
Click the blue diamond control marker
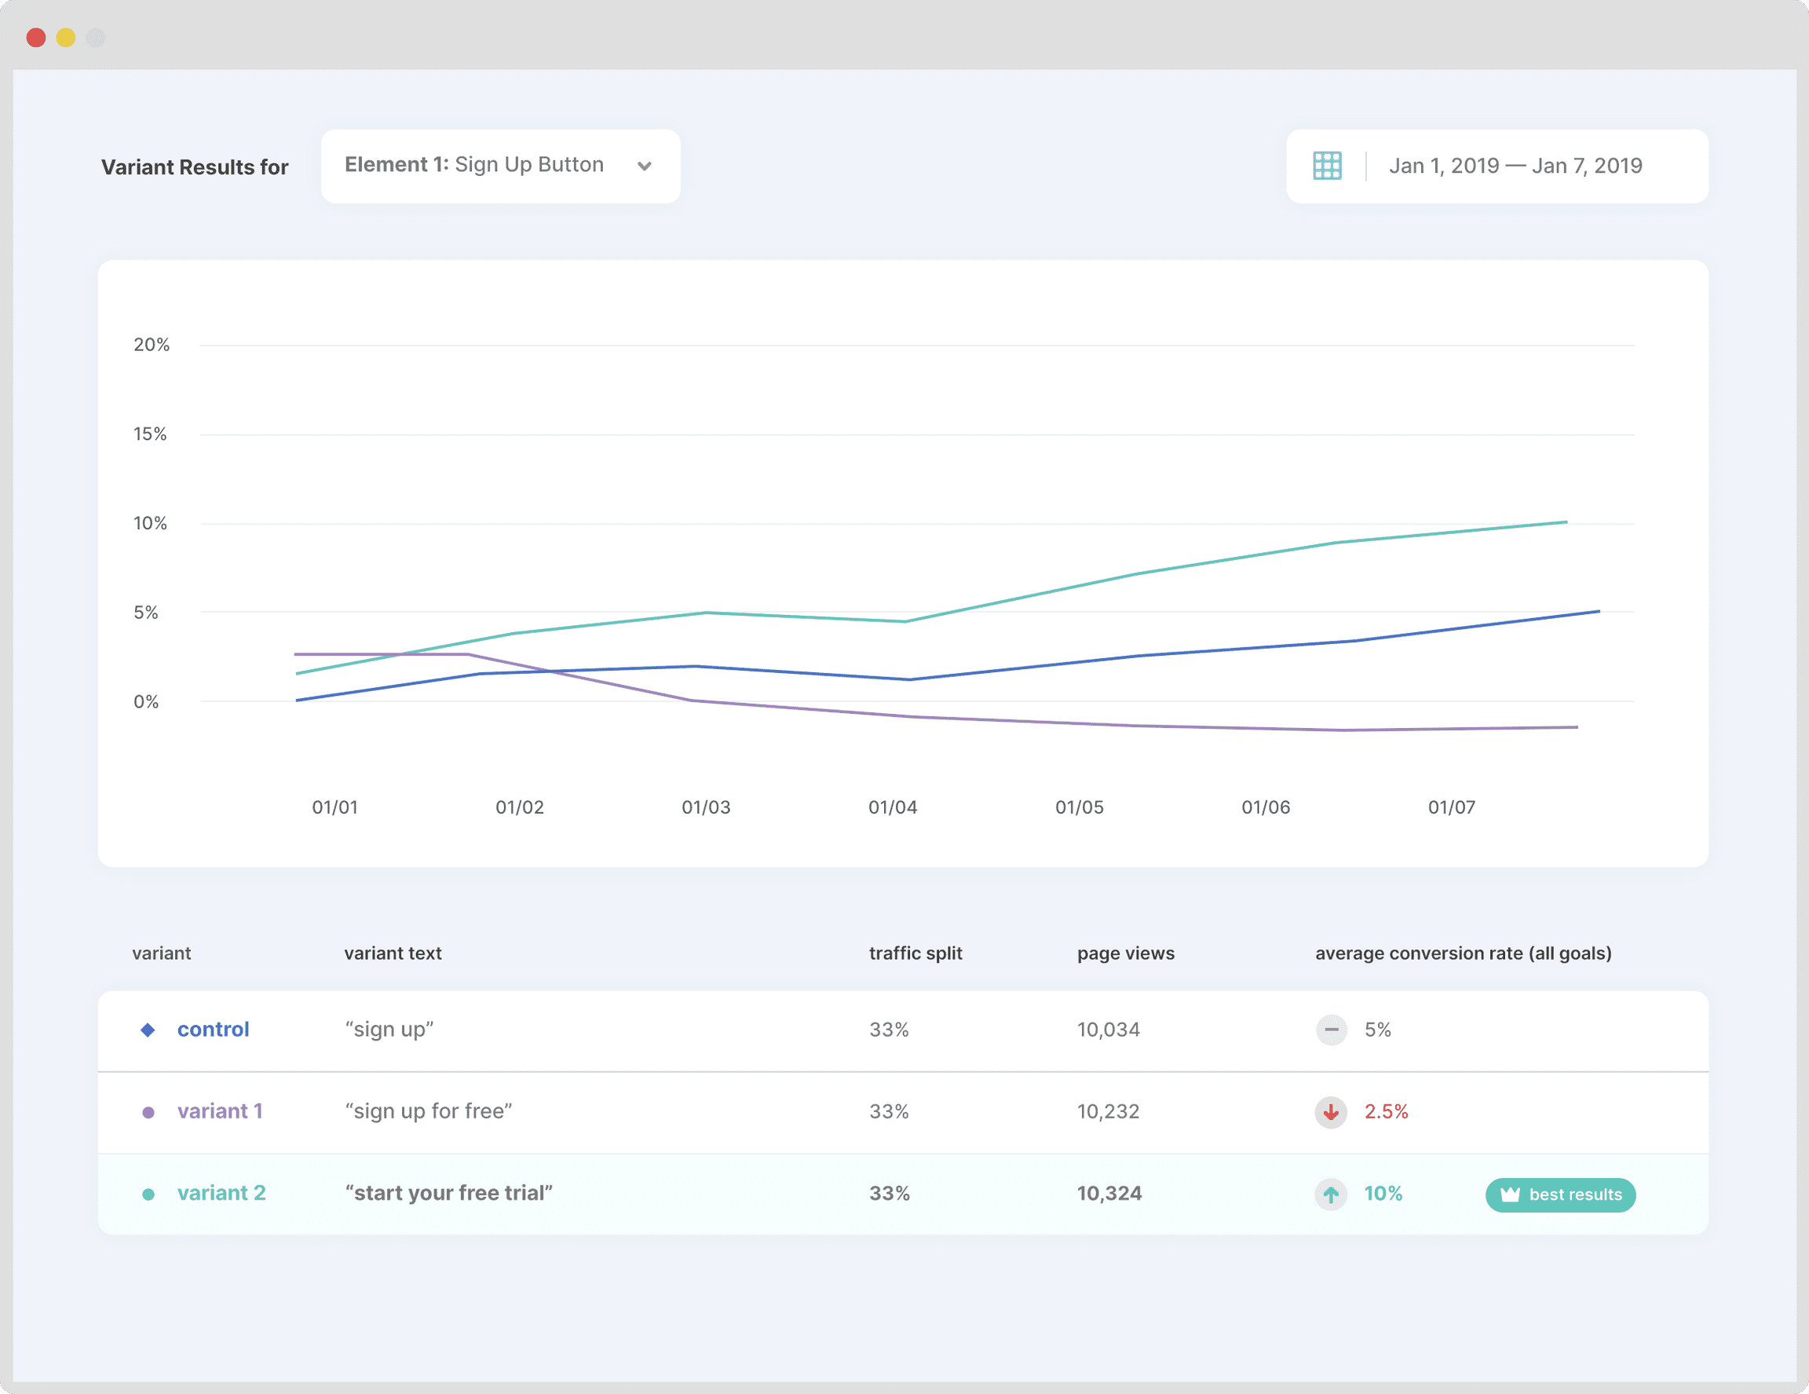tap(148, 1030)
